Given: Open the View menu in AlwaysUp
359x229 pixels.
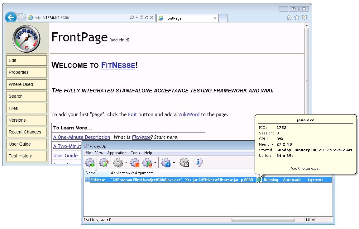Looking at the screenshot, I should pyautogui.click(x=99, y=153).
